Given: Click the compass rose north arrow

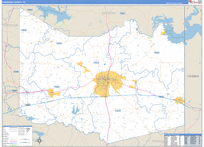Looking at the screenshot, I should coord(40,140).
